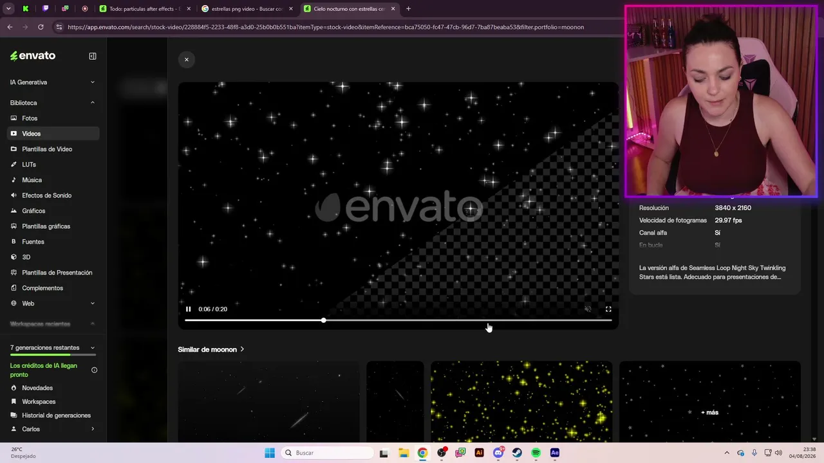Show hidden system tray icons
Image resolution: width=824 pixels, height=463 pixels.
click(727, 453)
